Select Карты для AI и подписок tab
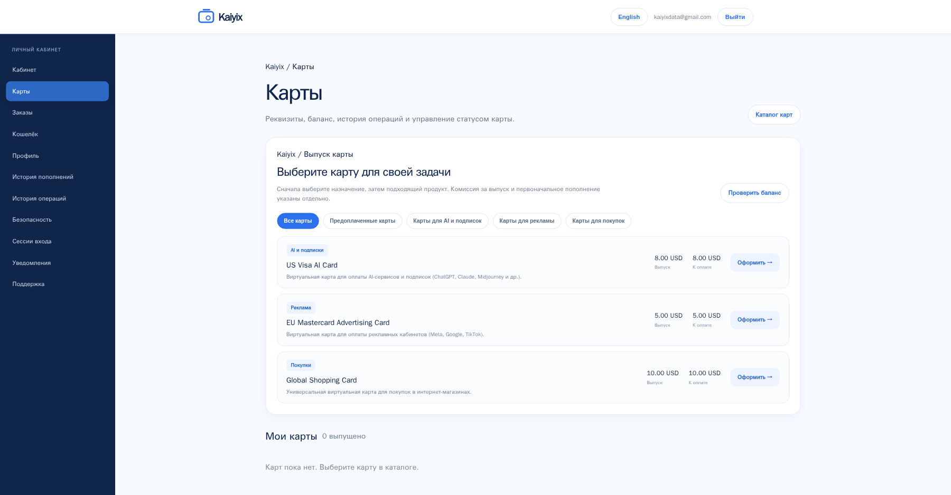Viewport: 951px width, 495px height. coord(447,221)
